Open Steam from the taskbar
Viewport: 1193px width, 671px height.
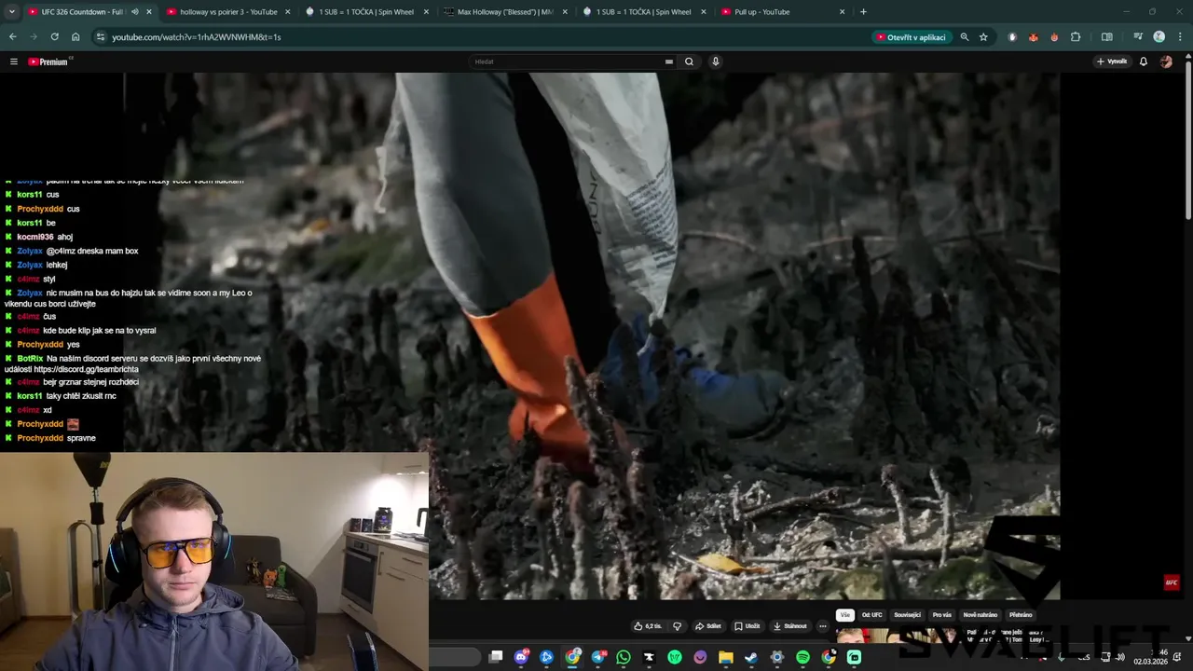tap(751, 657)
